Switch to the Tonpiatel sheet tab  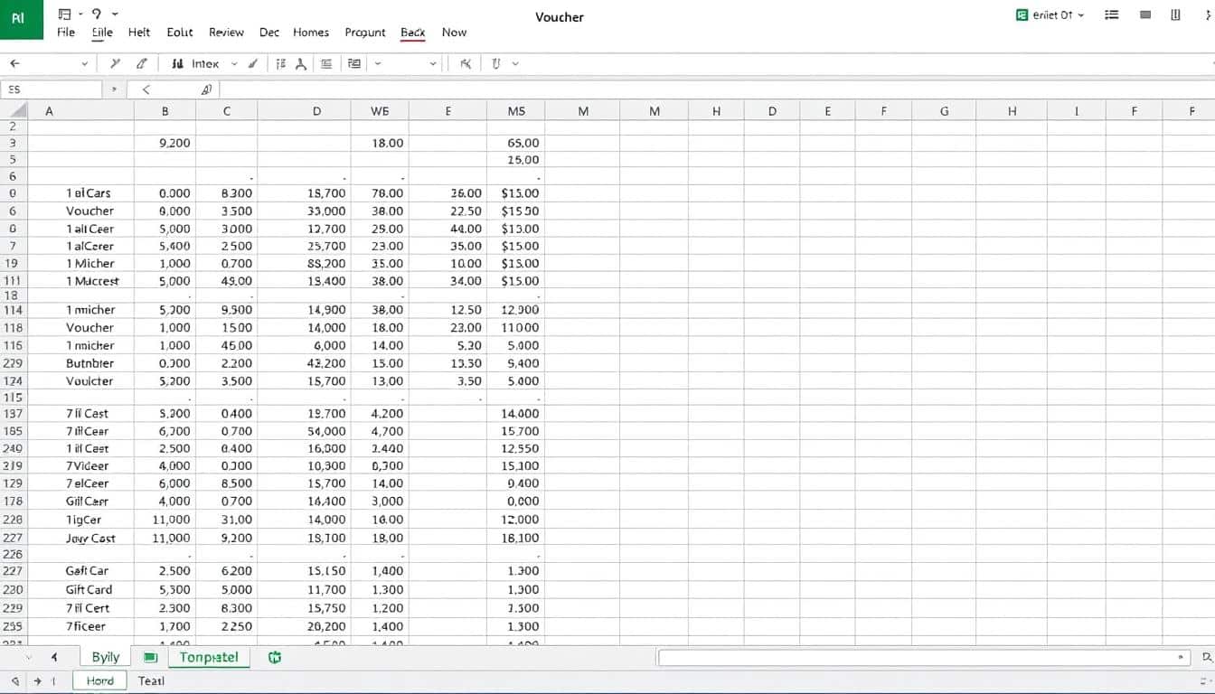[209, 657]
